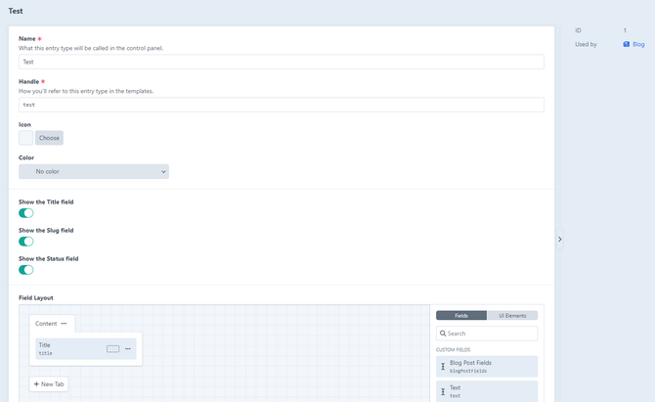Disable the Show the Slug field switch
This screenshot has height=402, width=655.
coord(26,241)
